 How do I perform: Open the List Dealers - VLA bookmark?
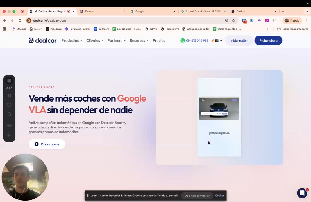pyautogui.click(x=126, y=29)
